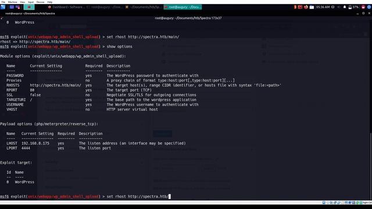This screenshot has width=372, height=209.
Task: Click the TARGETURI option name
Action: click(x=16, y=100)
